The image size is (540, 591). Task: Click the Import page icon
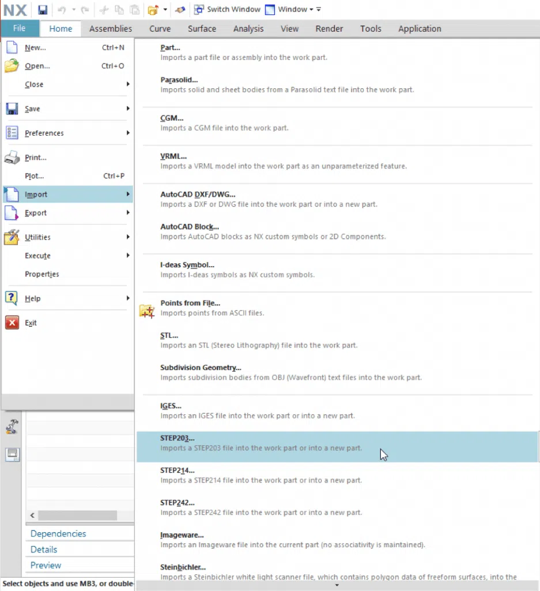coord(12,194)
